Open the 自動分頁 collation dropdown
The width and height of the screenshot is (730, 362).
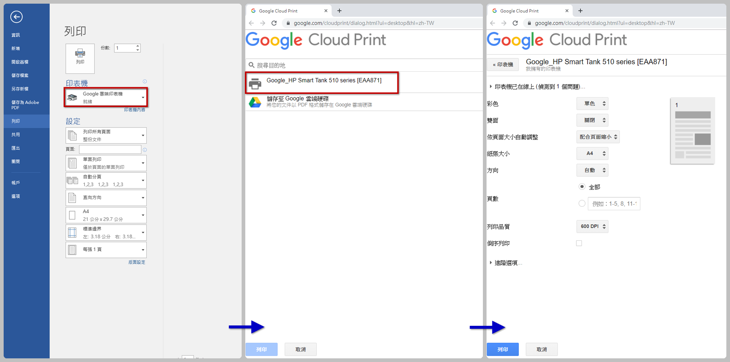pos(106,180)
